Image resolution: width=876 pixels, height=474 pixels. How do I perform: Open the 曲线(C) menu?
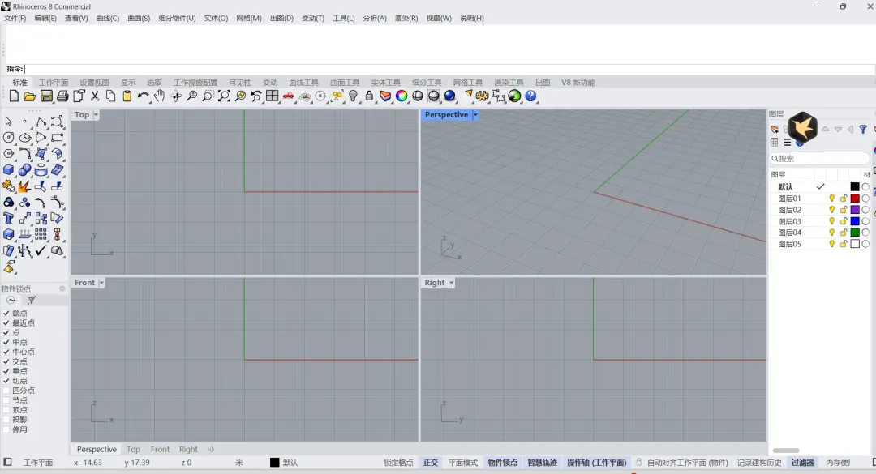point(108,19)
